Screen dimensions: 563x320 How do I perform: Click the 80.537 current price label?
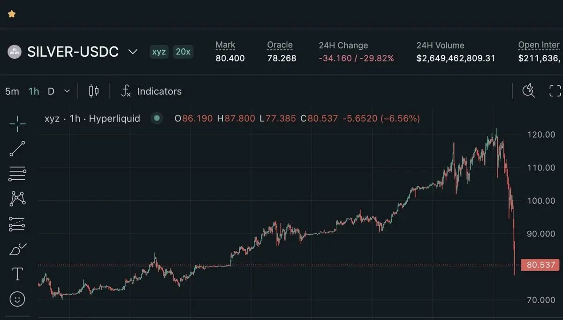tap(540, 265)
